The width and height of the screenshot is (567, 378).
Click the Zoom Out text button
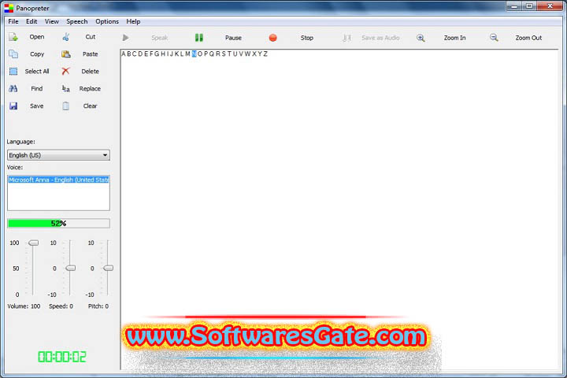528,38
